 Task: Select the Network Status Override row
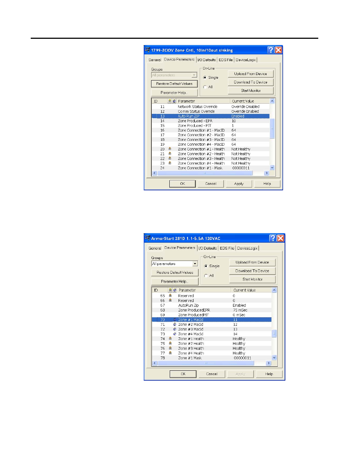point(211,107)
